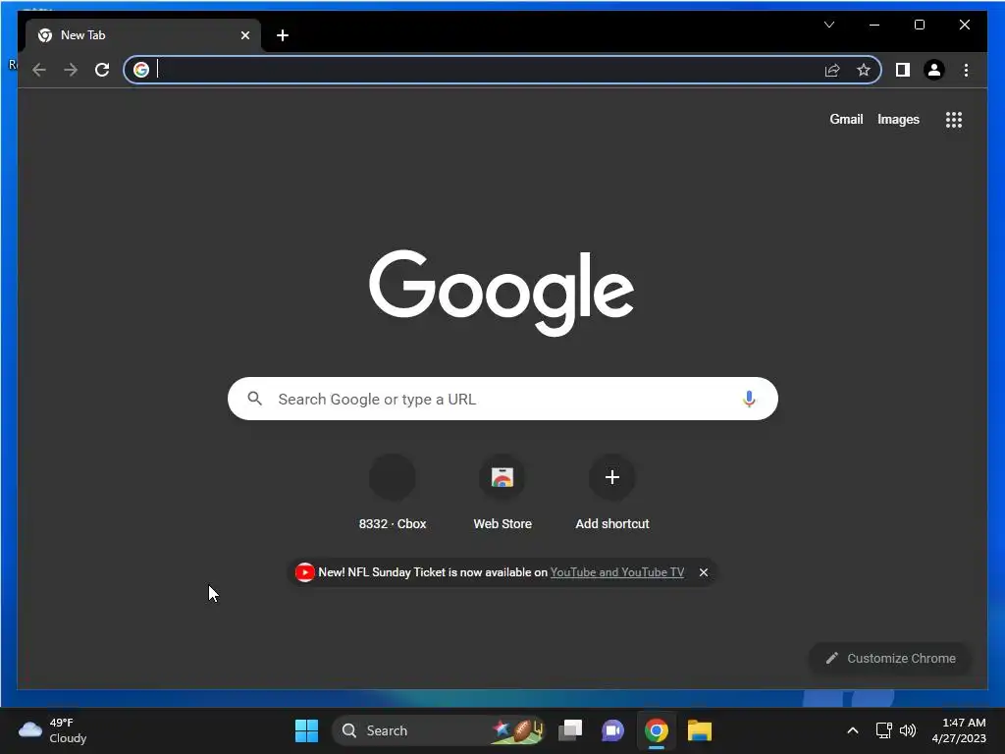The image size is (1005, 754).
Task: Open Task View from the taskbar
Action: click(570, 730)
